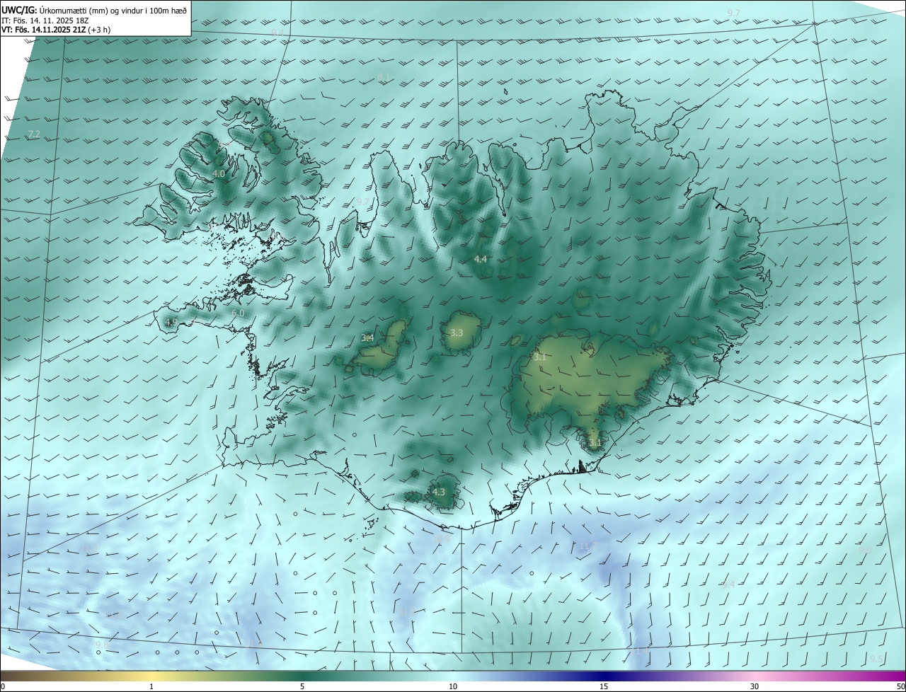Select the 3.4 value beside Langjökull glacier
906x692 pixels.
tap(367, 338)
